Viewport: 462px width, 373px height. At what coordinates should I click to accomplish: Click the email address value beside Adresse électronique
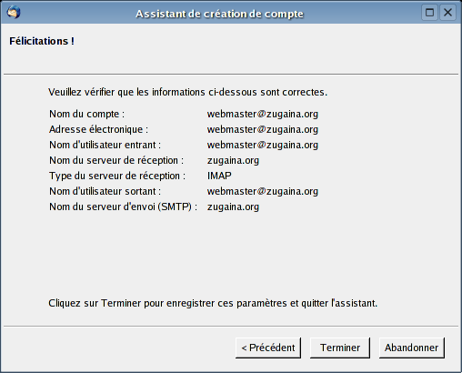point(263,129)
